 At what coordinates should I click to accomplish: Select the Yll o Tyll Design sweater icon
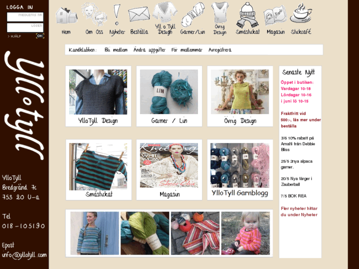[x=165, y=12]
